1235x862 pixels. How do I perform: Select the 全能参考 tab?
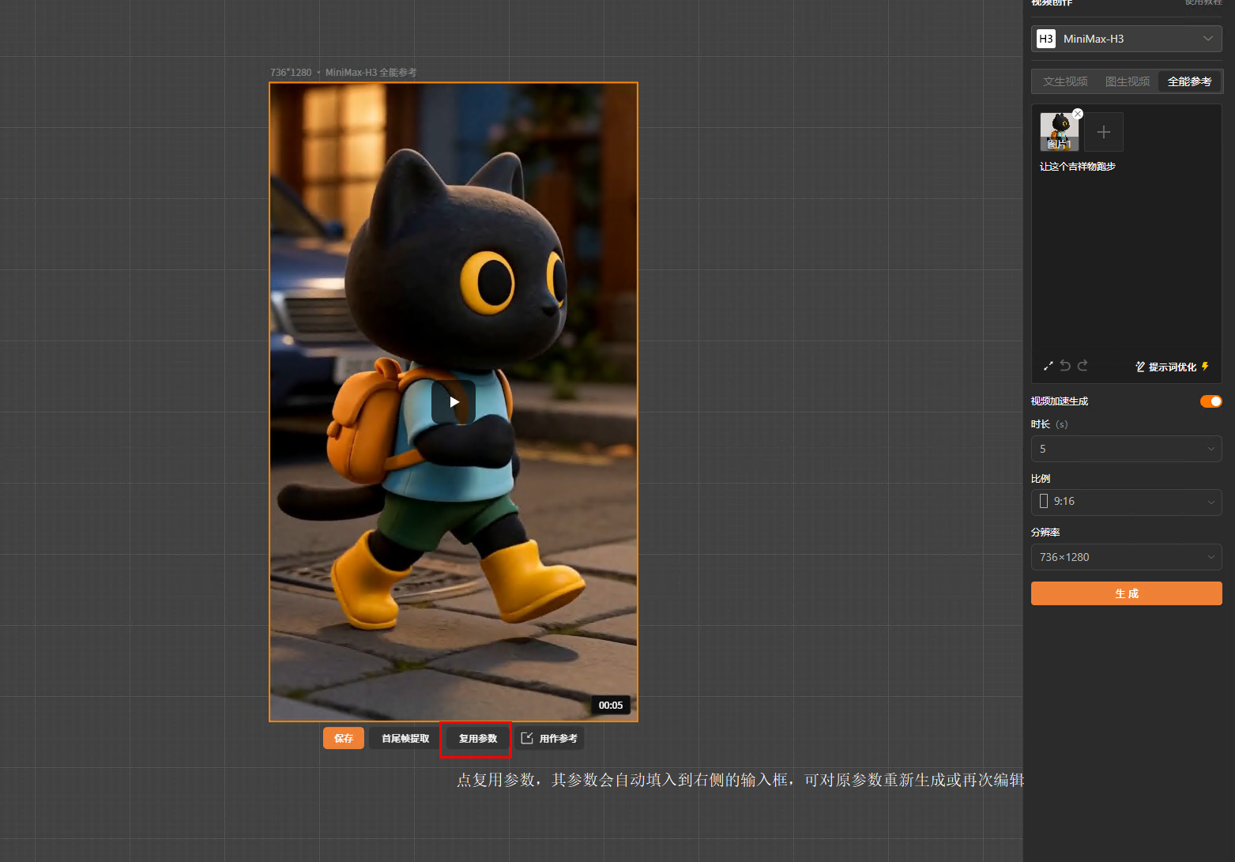(x=1189, y=81)
